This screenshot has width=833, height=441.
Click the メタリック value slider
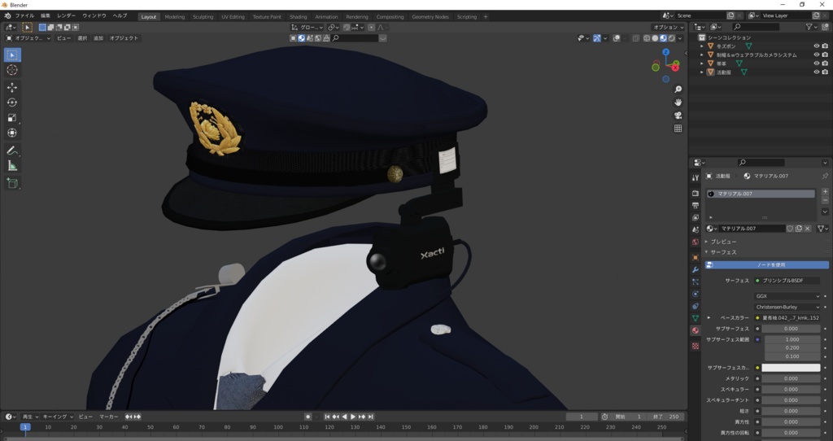(791, 379)
